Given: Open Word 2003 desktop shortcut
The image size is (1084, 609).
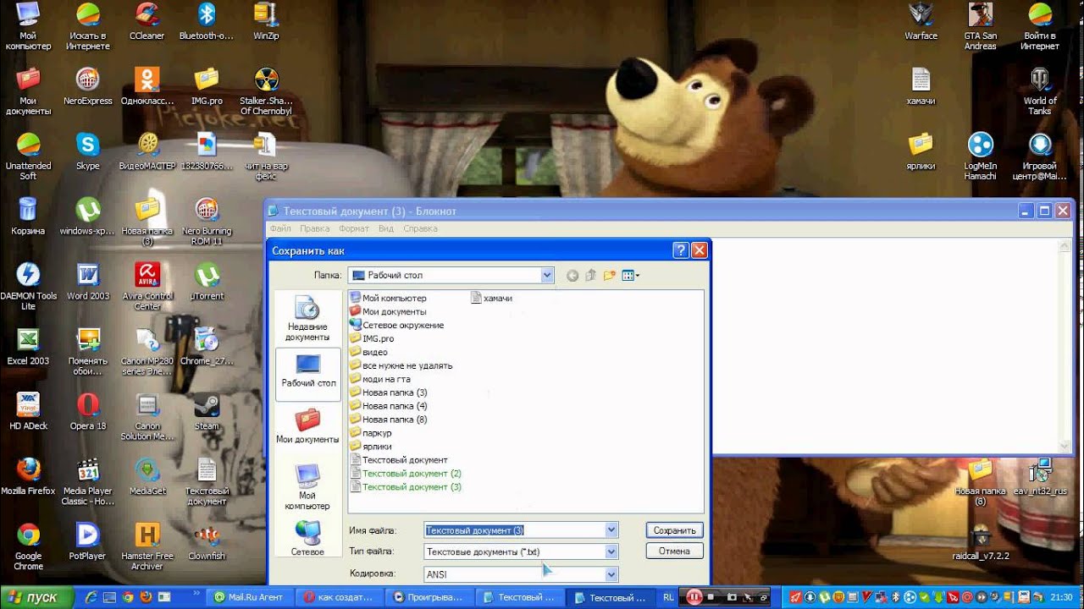Looking at the screenshot, I should coord(87,281).
